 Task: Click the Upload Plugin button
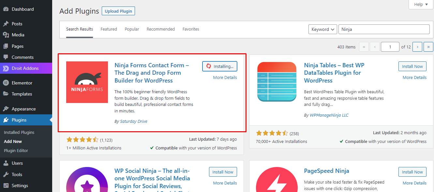click(118, 11)
